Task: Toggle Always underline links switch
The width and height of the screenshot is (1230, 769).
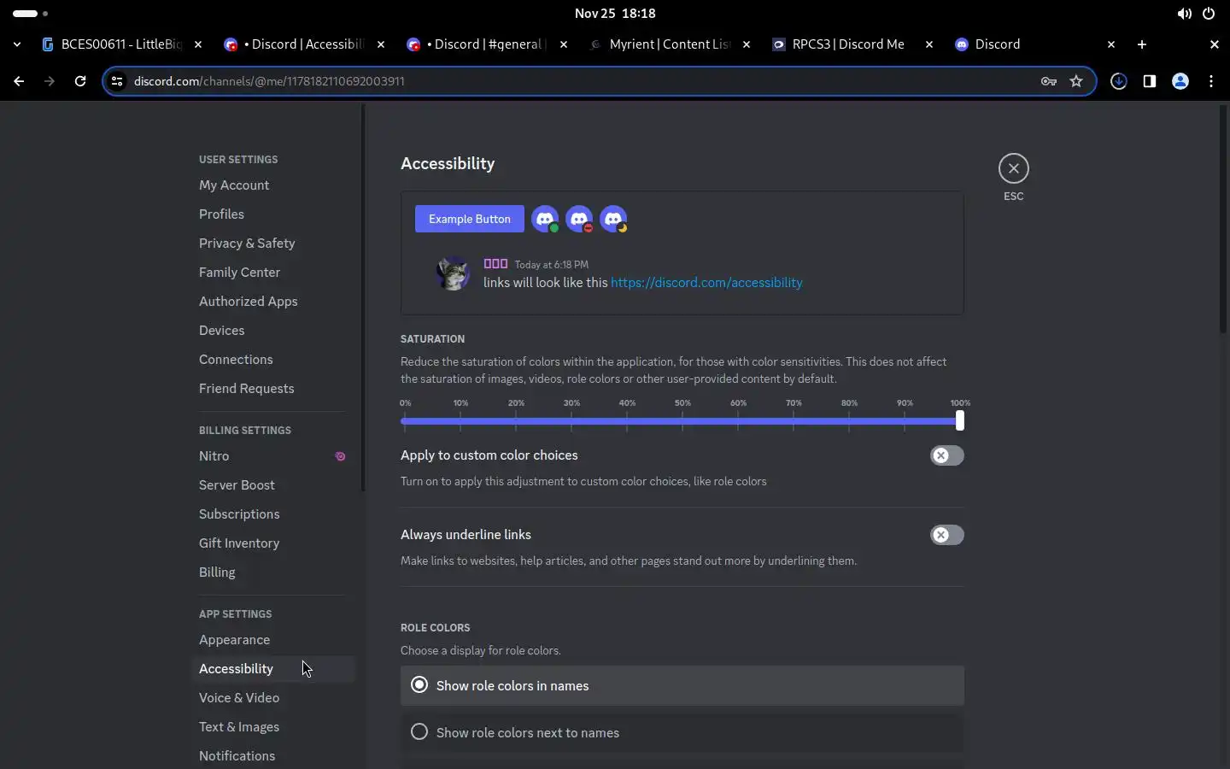Action: pos(946,535)
